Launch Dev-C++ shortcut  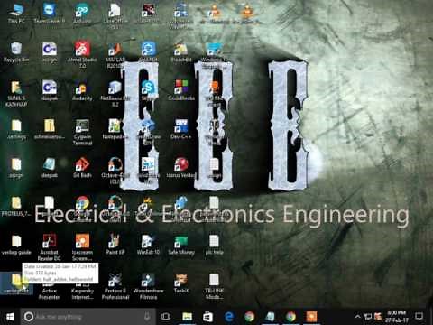click(181, 129)
